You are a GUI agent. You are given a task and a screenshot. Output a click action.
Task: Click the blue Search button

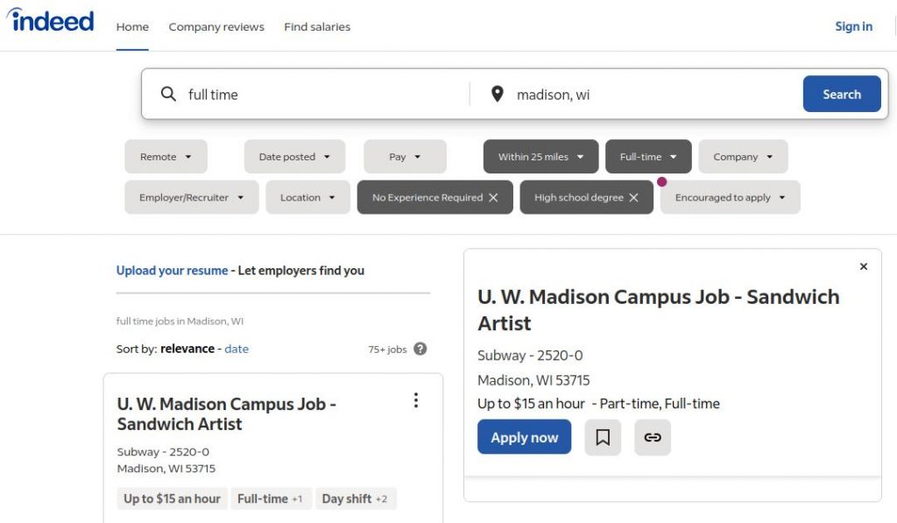[842, 94]
